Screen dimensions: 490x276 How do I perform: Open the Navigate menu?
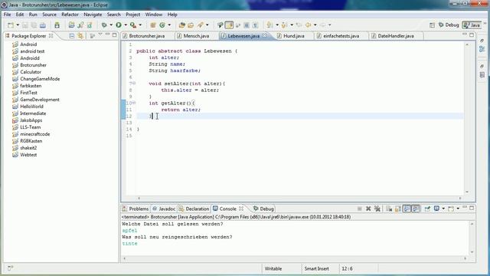pos(93,15)
